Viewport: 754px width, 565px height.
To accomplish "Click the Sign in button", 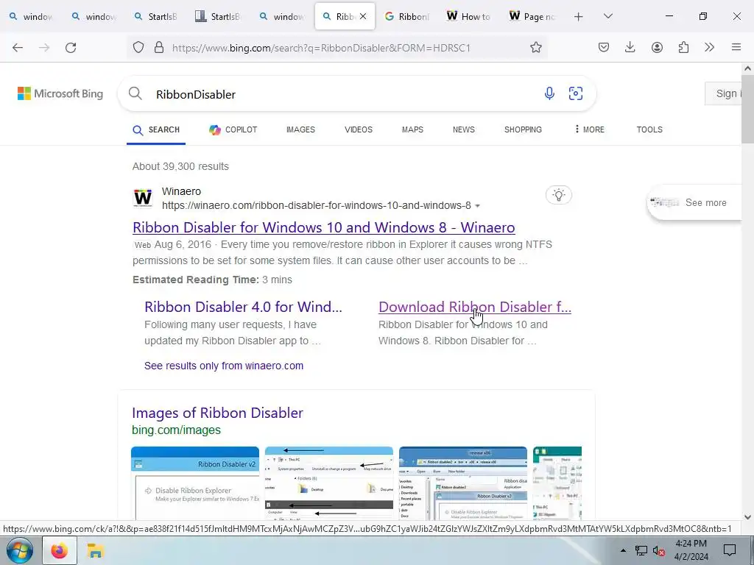I will point(724,93).
